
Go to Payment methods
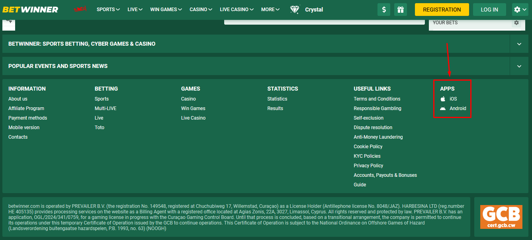coord(28,118)
